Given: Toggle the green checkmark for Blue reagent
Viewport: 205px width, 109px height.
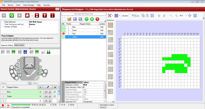Looking at the screenshot, I should click(55, 92).
